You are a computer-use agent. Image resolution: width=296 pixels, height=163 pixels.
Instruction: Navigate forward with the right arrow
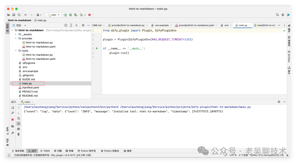31,15
